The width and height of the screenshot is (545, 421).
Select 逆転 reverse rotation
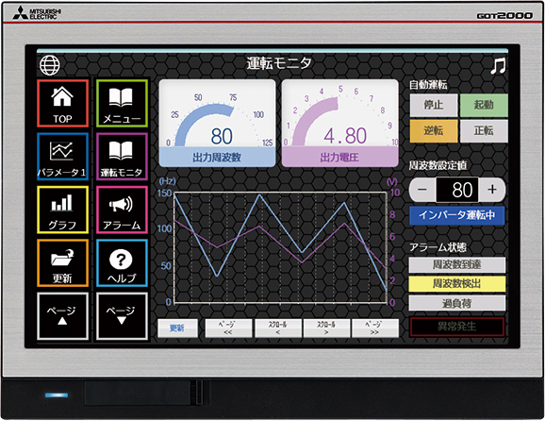[434, 131]
